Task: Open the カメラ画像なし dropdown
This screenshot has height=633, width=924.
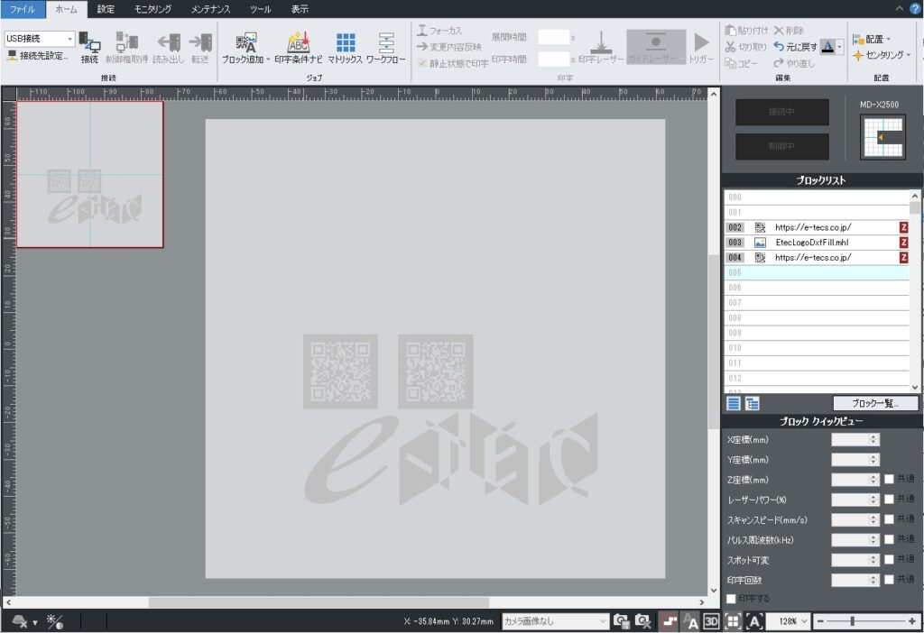Action: tap(555, 620)
